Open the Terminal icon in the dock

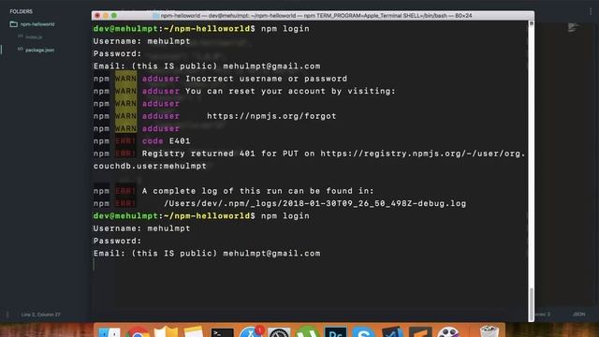223,332
